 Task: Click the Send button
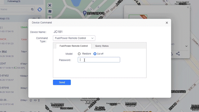coord(62,82)
